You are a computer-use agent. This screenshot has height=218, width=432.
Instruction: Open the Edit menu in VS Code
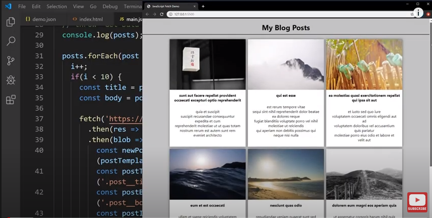click(36, 7)
